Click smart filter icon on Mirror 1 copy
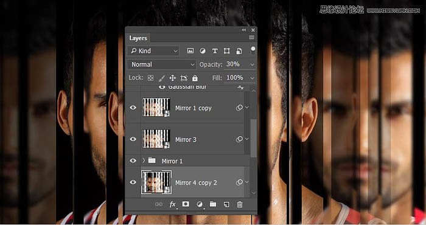Screen dimensions: 426x225 pyautogui.click(x=239, y=108)
